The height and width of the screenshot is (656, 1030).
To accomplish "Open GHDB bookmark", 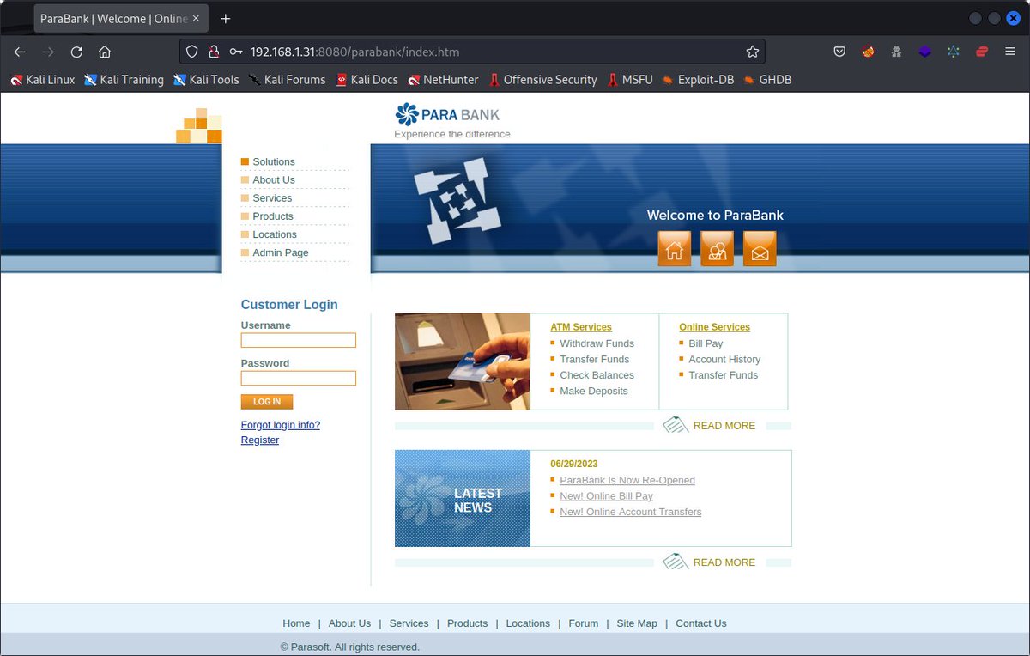I will coord(767,80).
